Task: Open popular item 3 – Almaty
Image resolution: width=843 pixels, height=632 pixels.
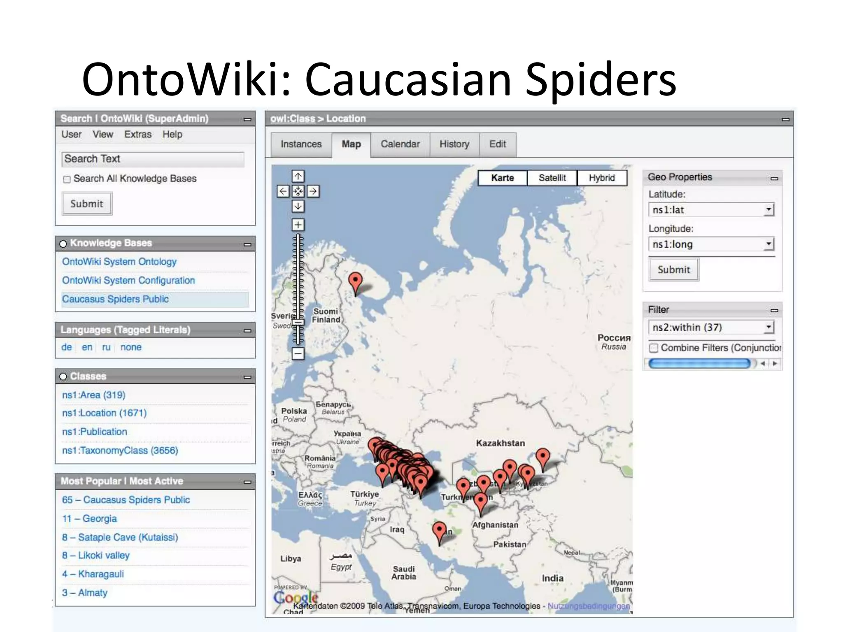Action: [x=84, y=593]
